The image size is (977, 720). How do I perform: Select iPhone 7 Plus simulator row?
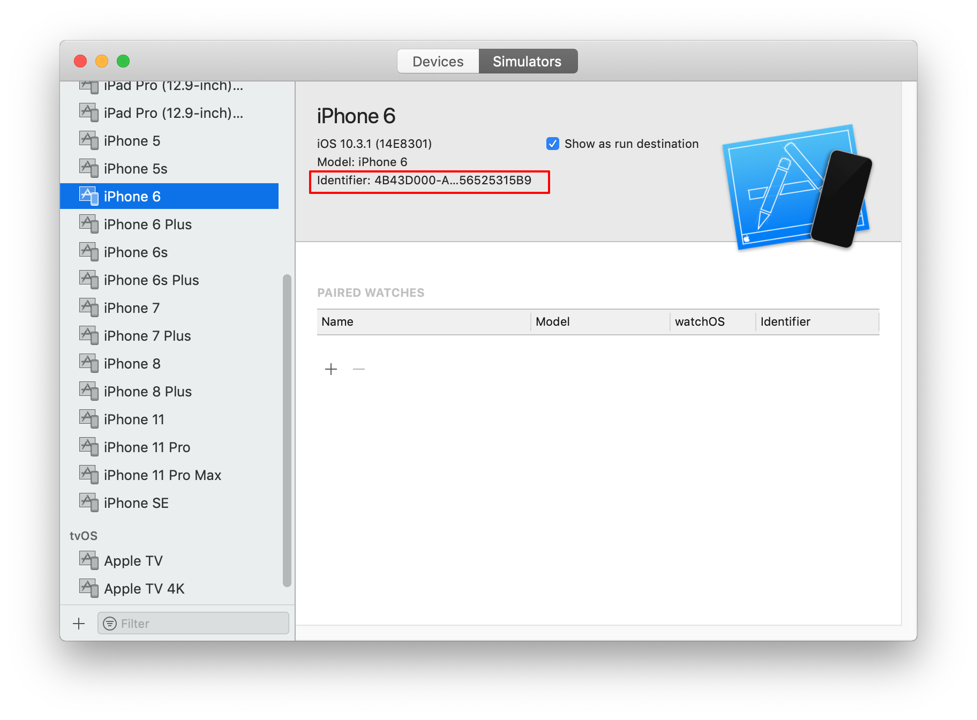click(169, 336)
